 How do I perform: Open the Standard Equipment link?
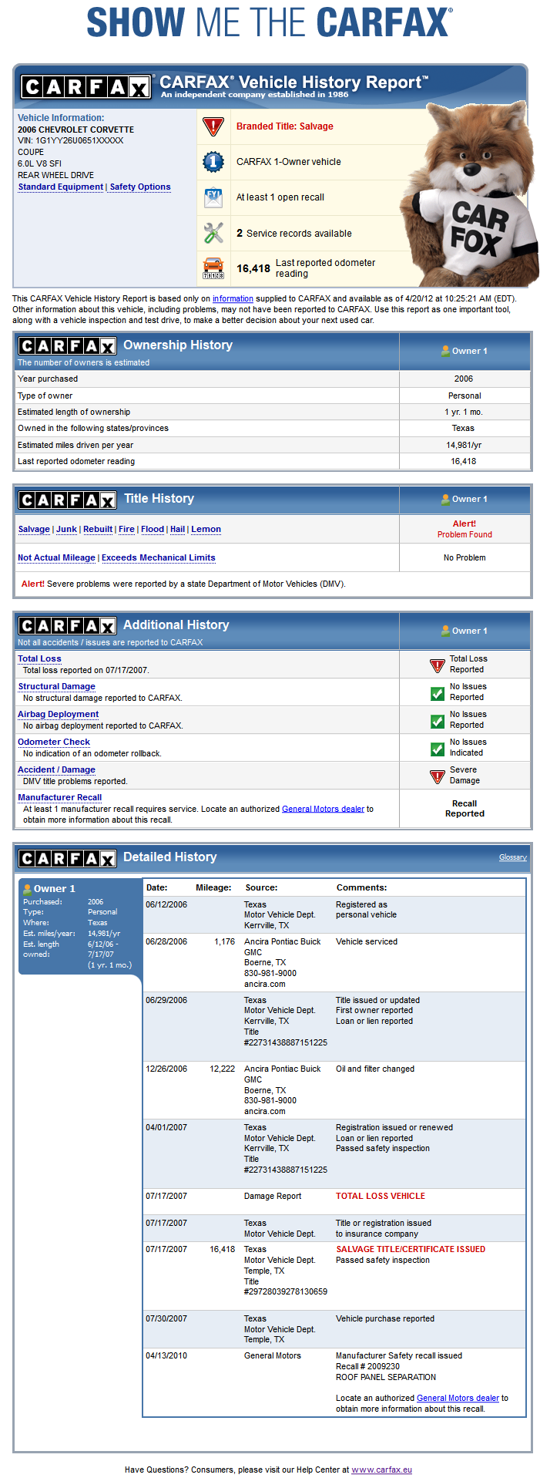(60, 187)
